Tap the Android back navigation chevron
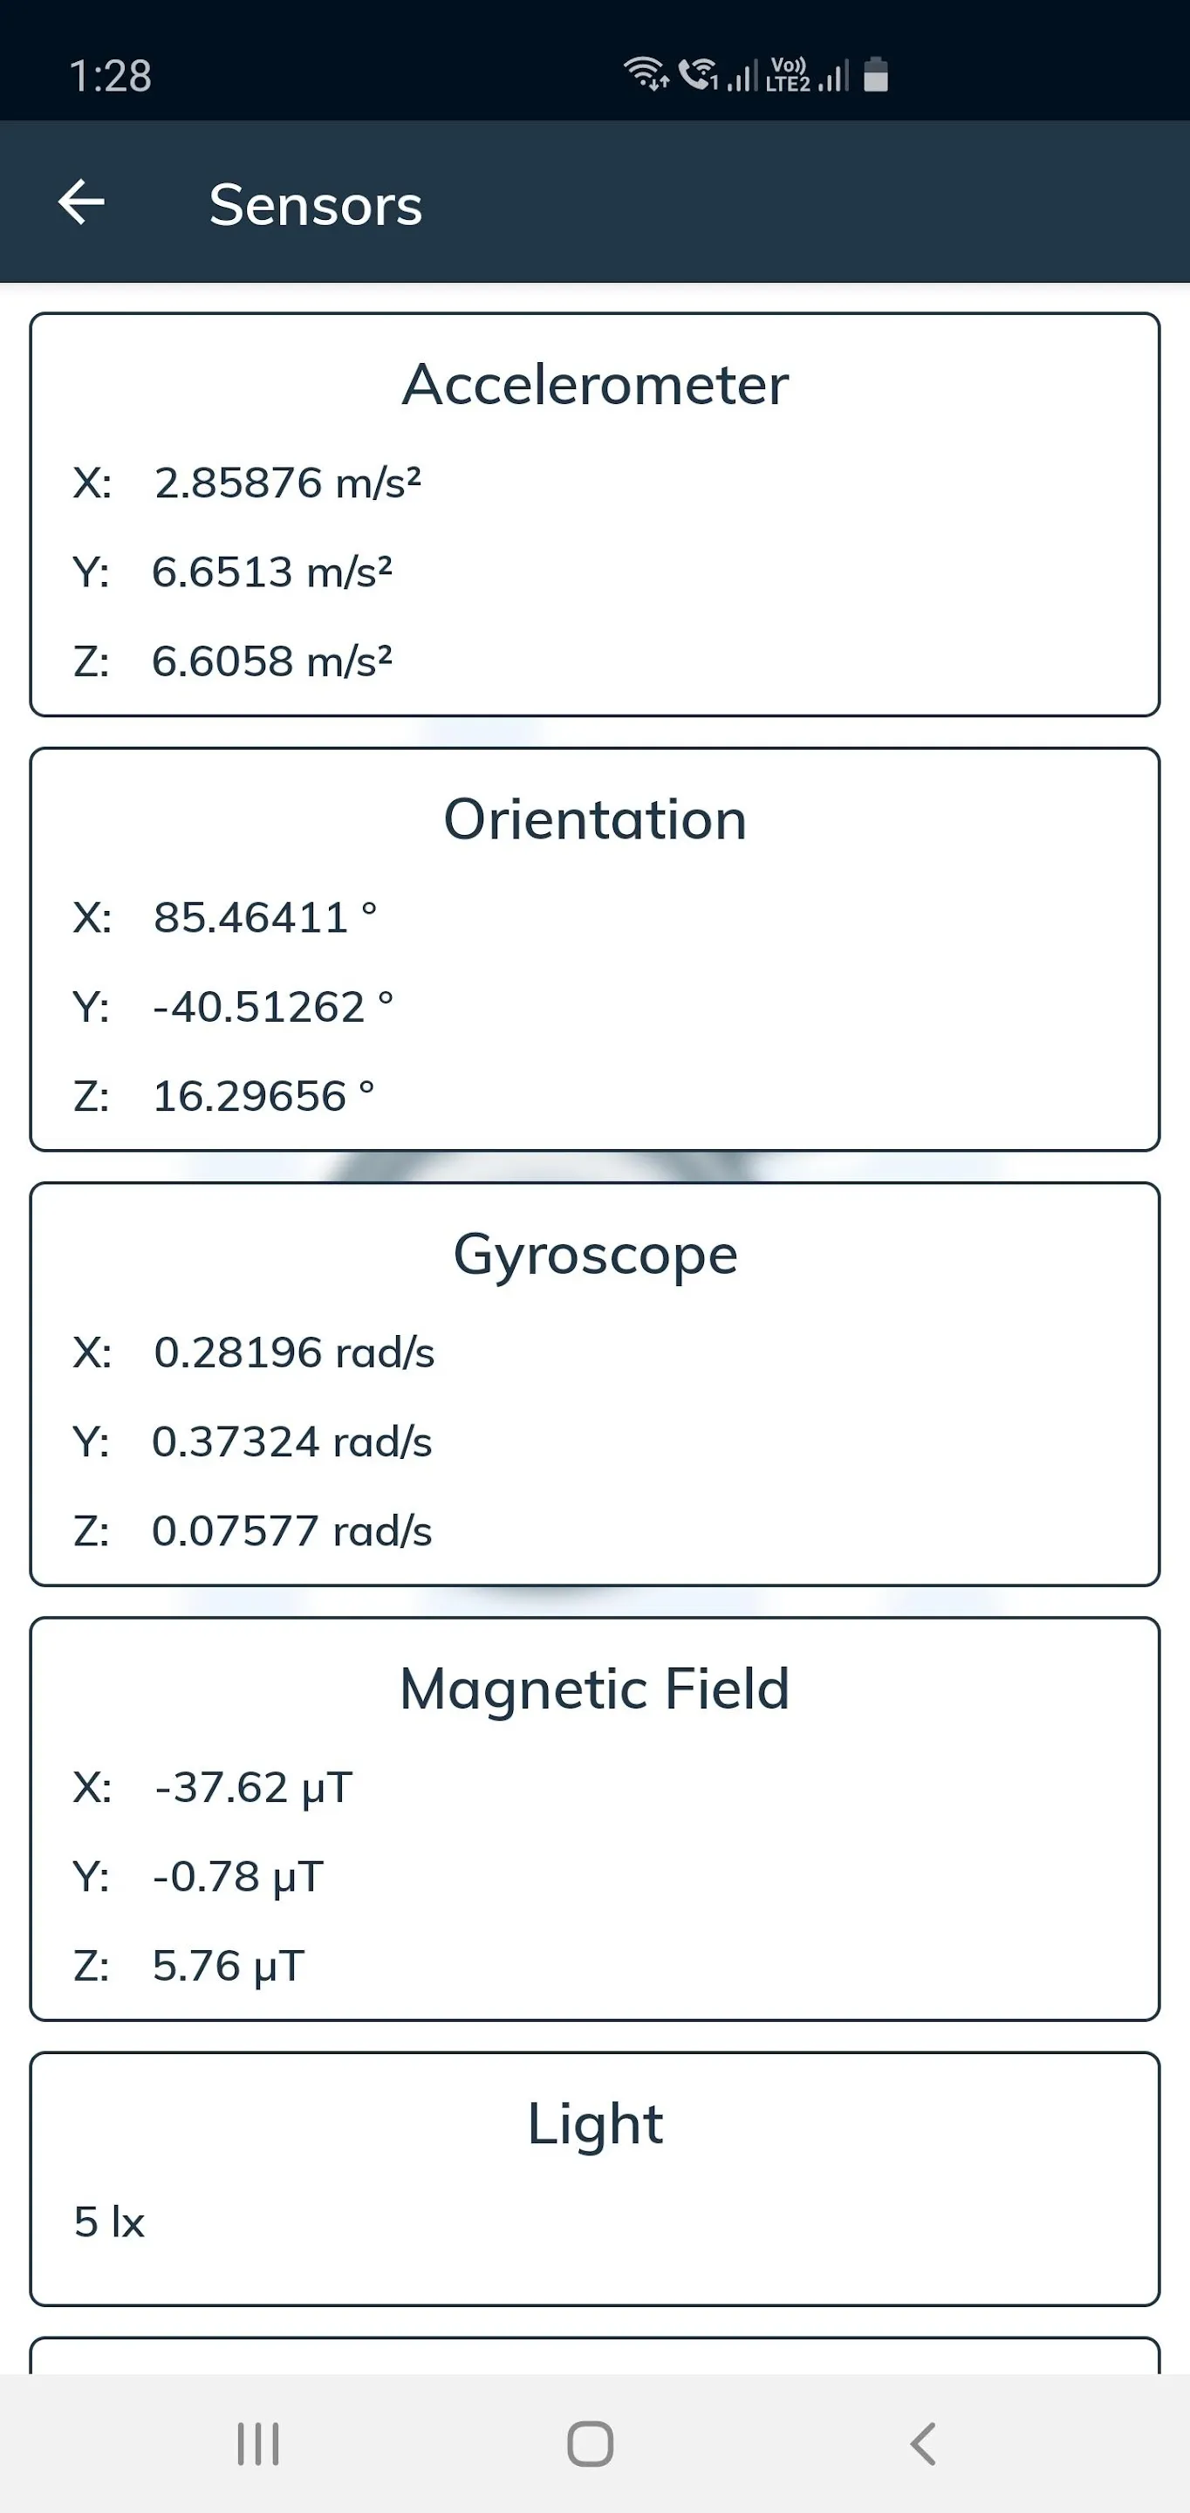The height and width of the screenshot is (2513, 1190). [x=923, y=2444]
